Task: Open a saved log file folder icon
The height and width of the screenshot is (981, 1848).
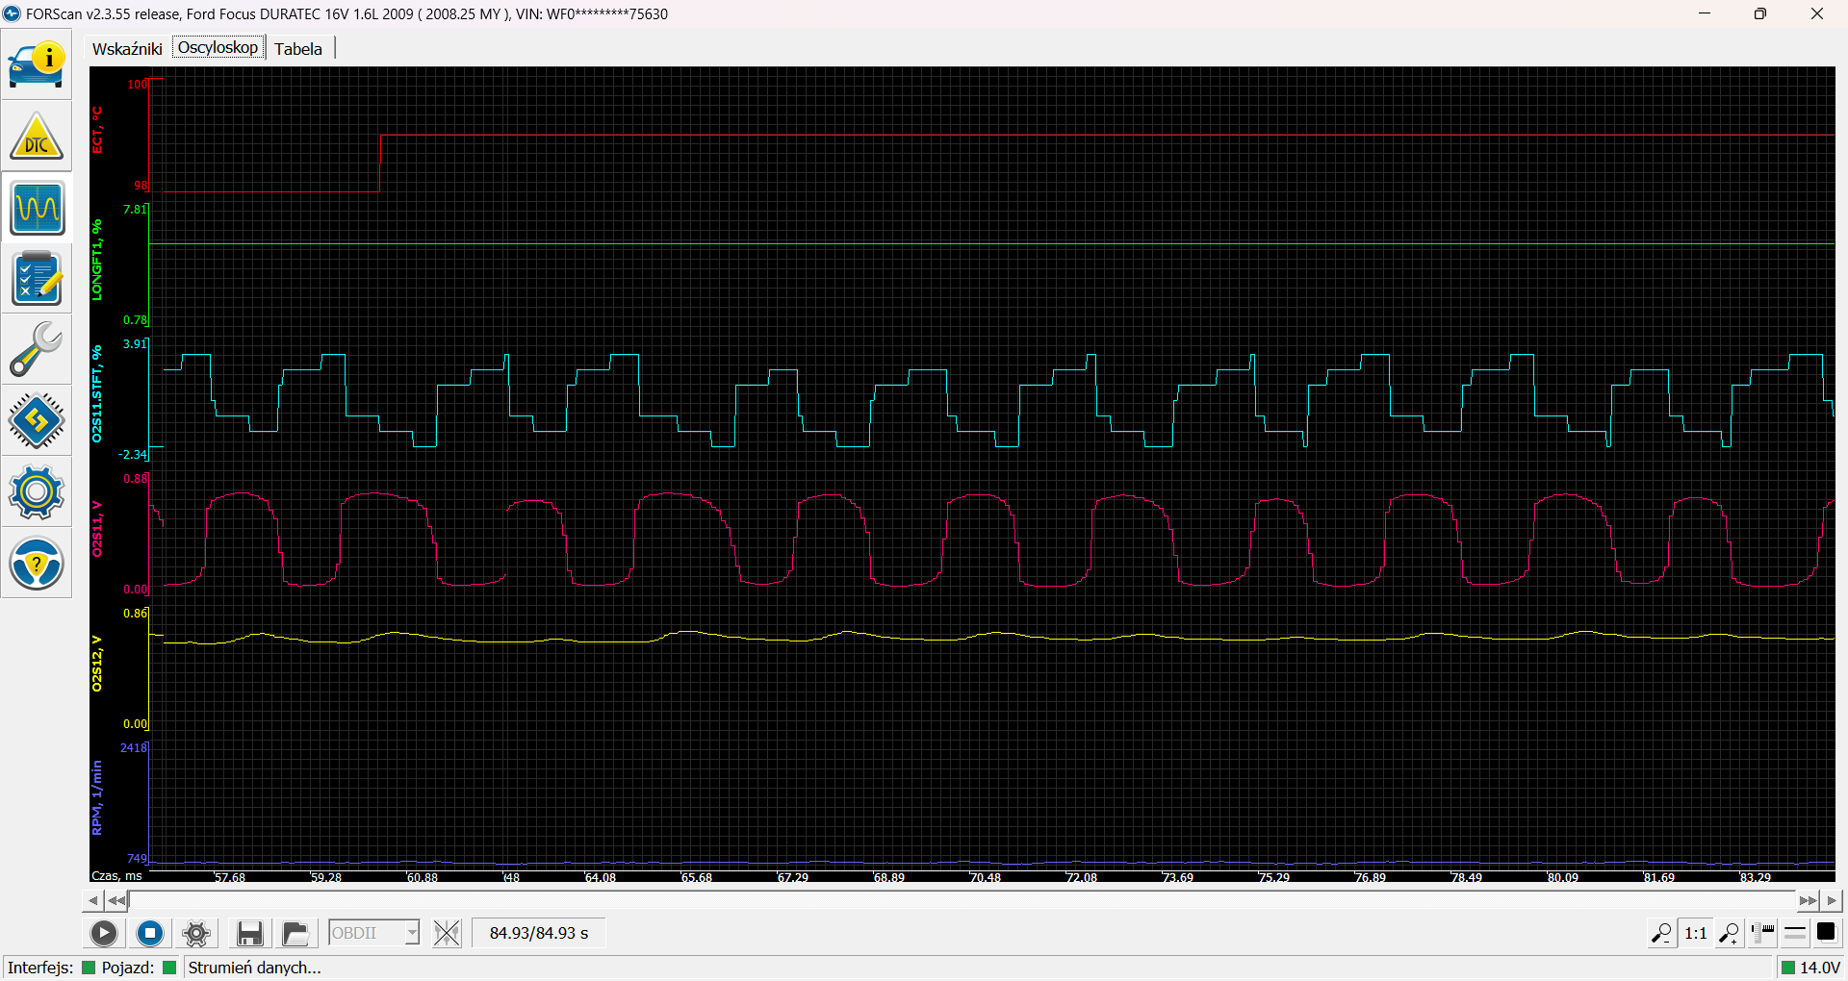Action: [x=295, y=933]
